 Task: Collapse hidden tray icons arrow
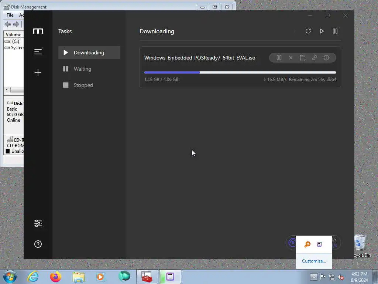(314, 277)
